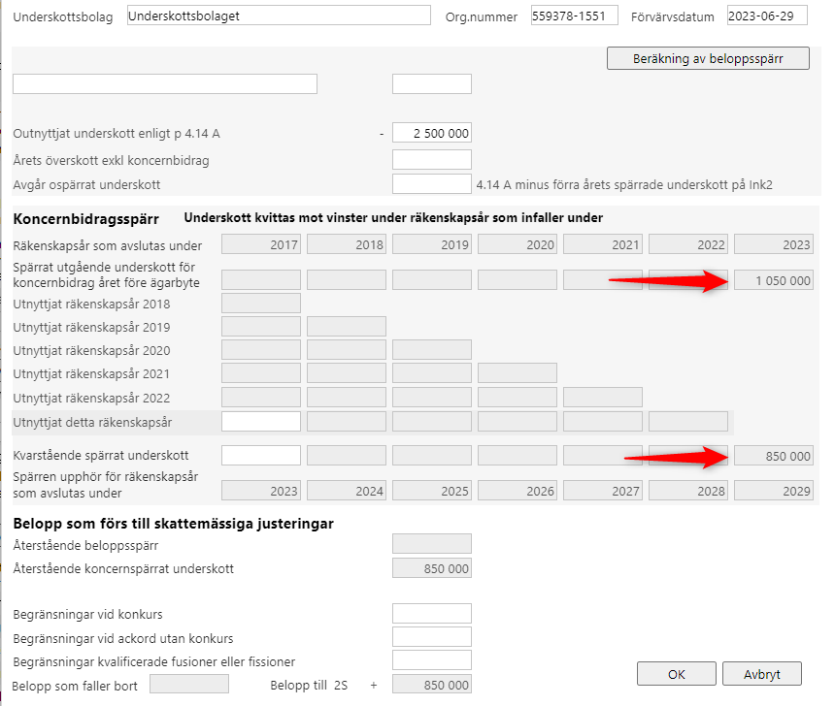Click the Förvärvsdatum date field
The height and width of the screenshot is (706, 835).
pos(767,16)
